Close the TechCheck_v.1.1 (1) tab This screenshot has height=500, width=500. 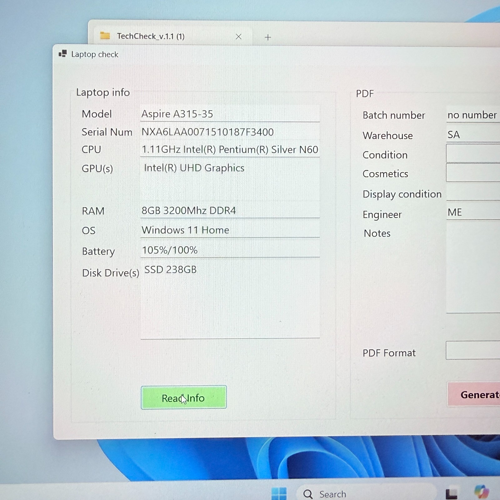[238, 37]
